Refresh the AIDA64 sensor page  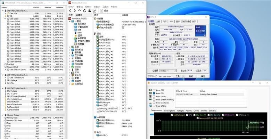[84, 11]
